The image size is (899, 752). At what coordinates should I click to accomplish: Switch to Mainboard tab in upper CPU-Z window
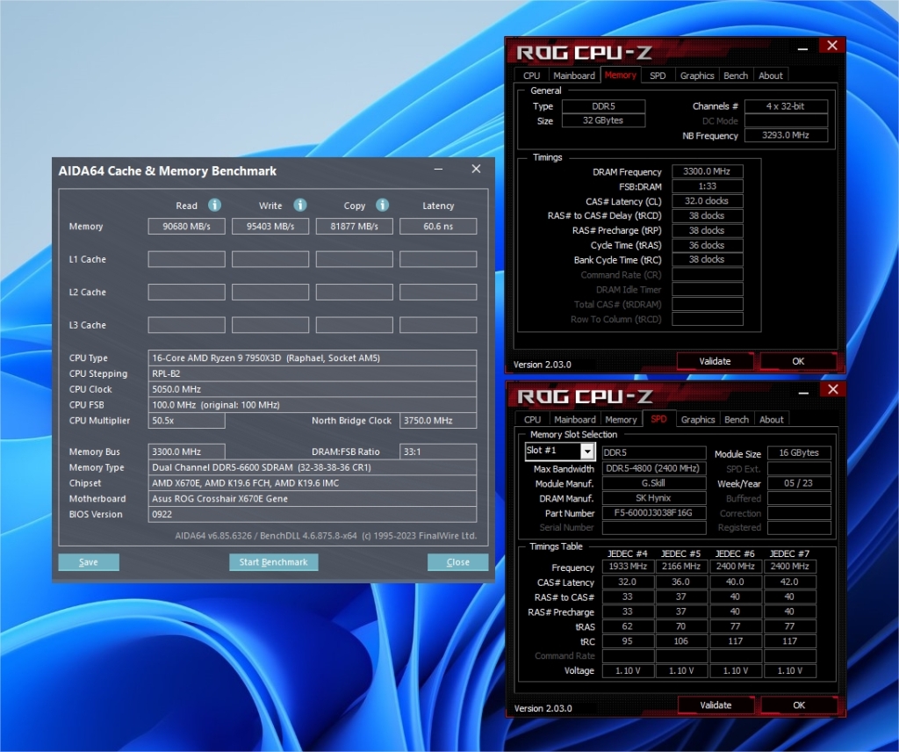[x=574, y=76]
